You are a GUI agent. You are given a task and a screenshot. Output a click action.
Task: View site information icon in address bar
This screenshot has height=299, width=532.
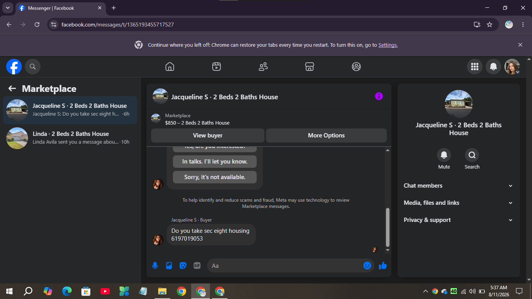click(x=54, y=25)
